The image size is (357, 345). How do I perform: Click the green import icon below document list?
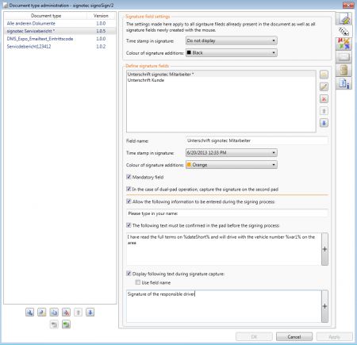pos(66,324)
